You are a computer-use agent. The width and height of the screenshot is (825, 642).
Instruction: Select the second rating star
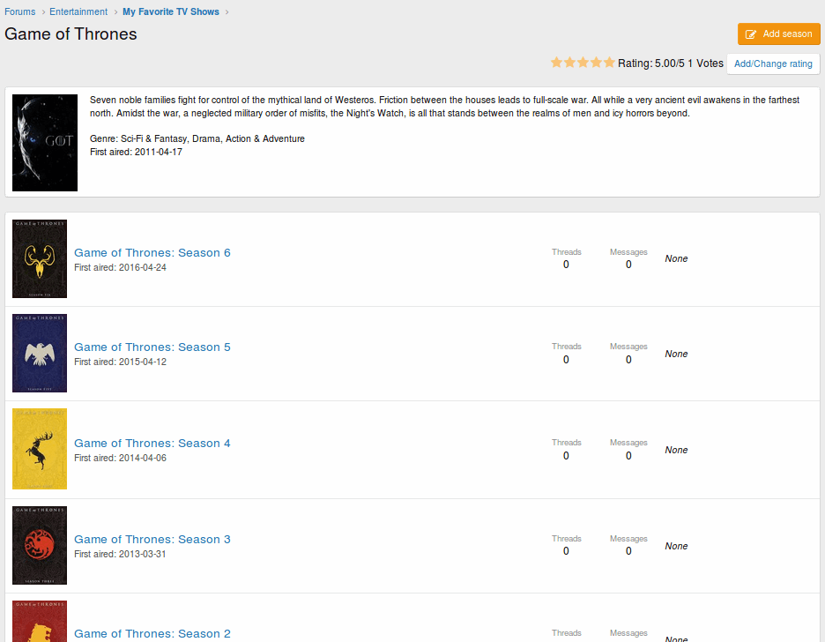point(569,63)
